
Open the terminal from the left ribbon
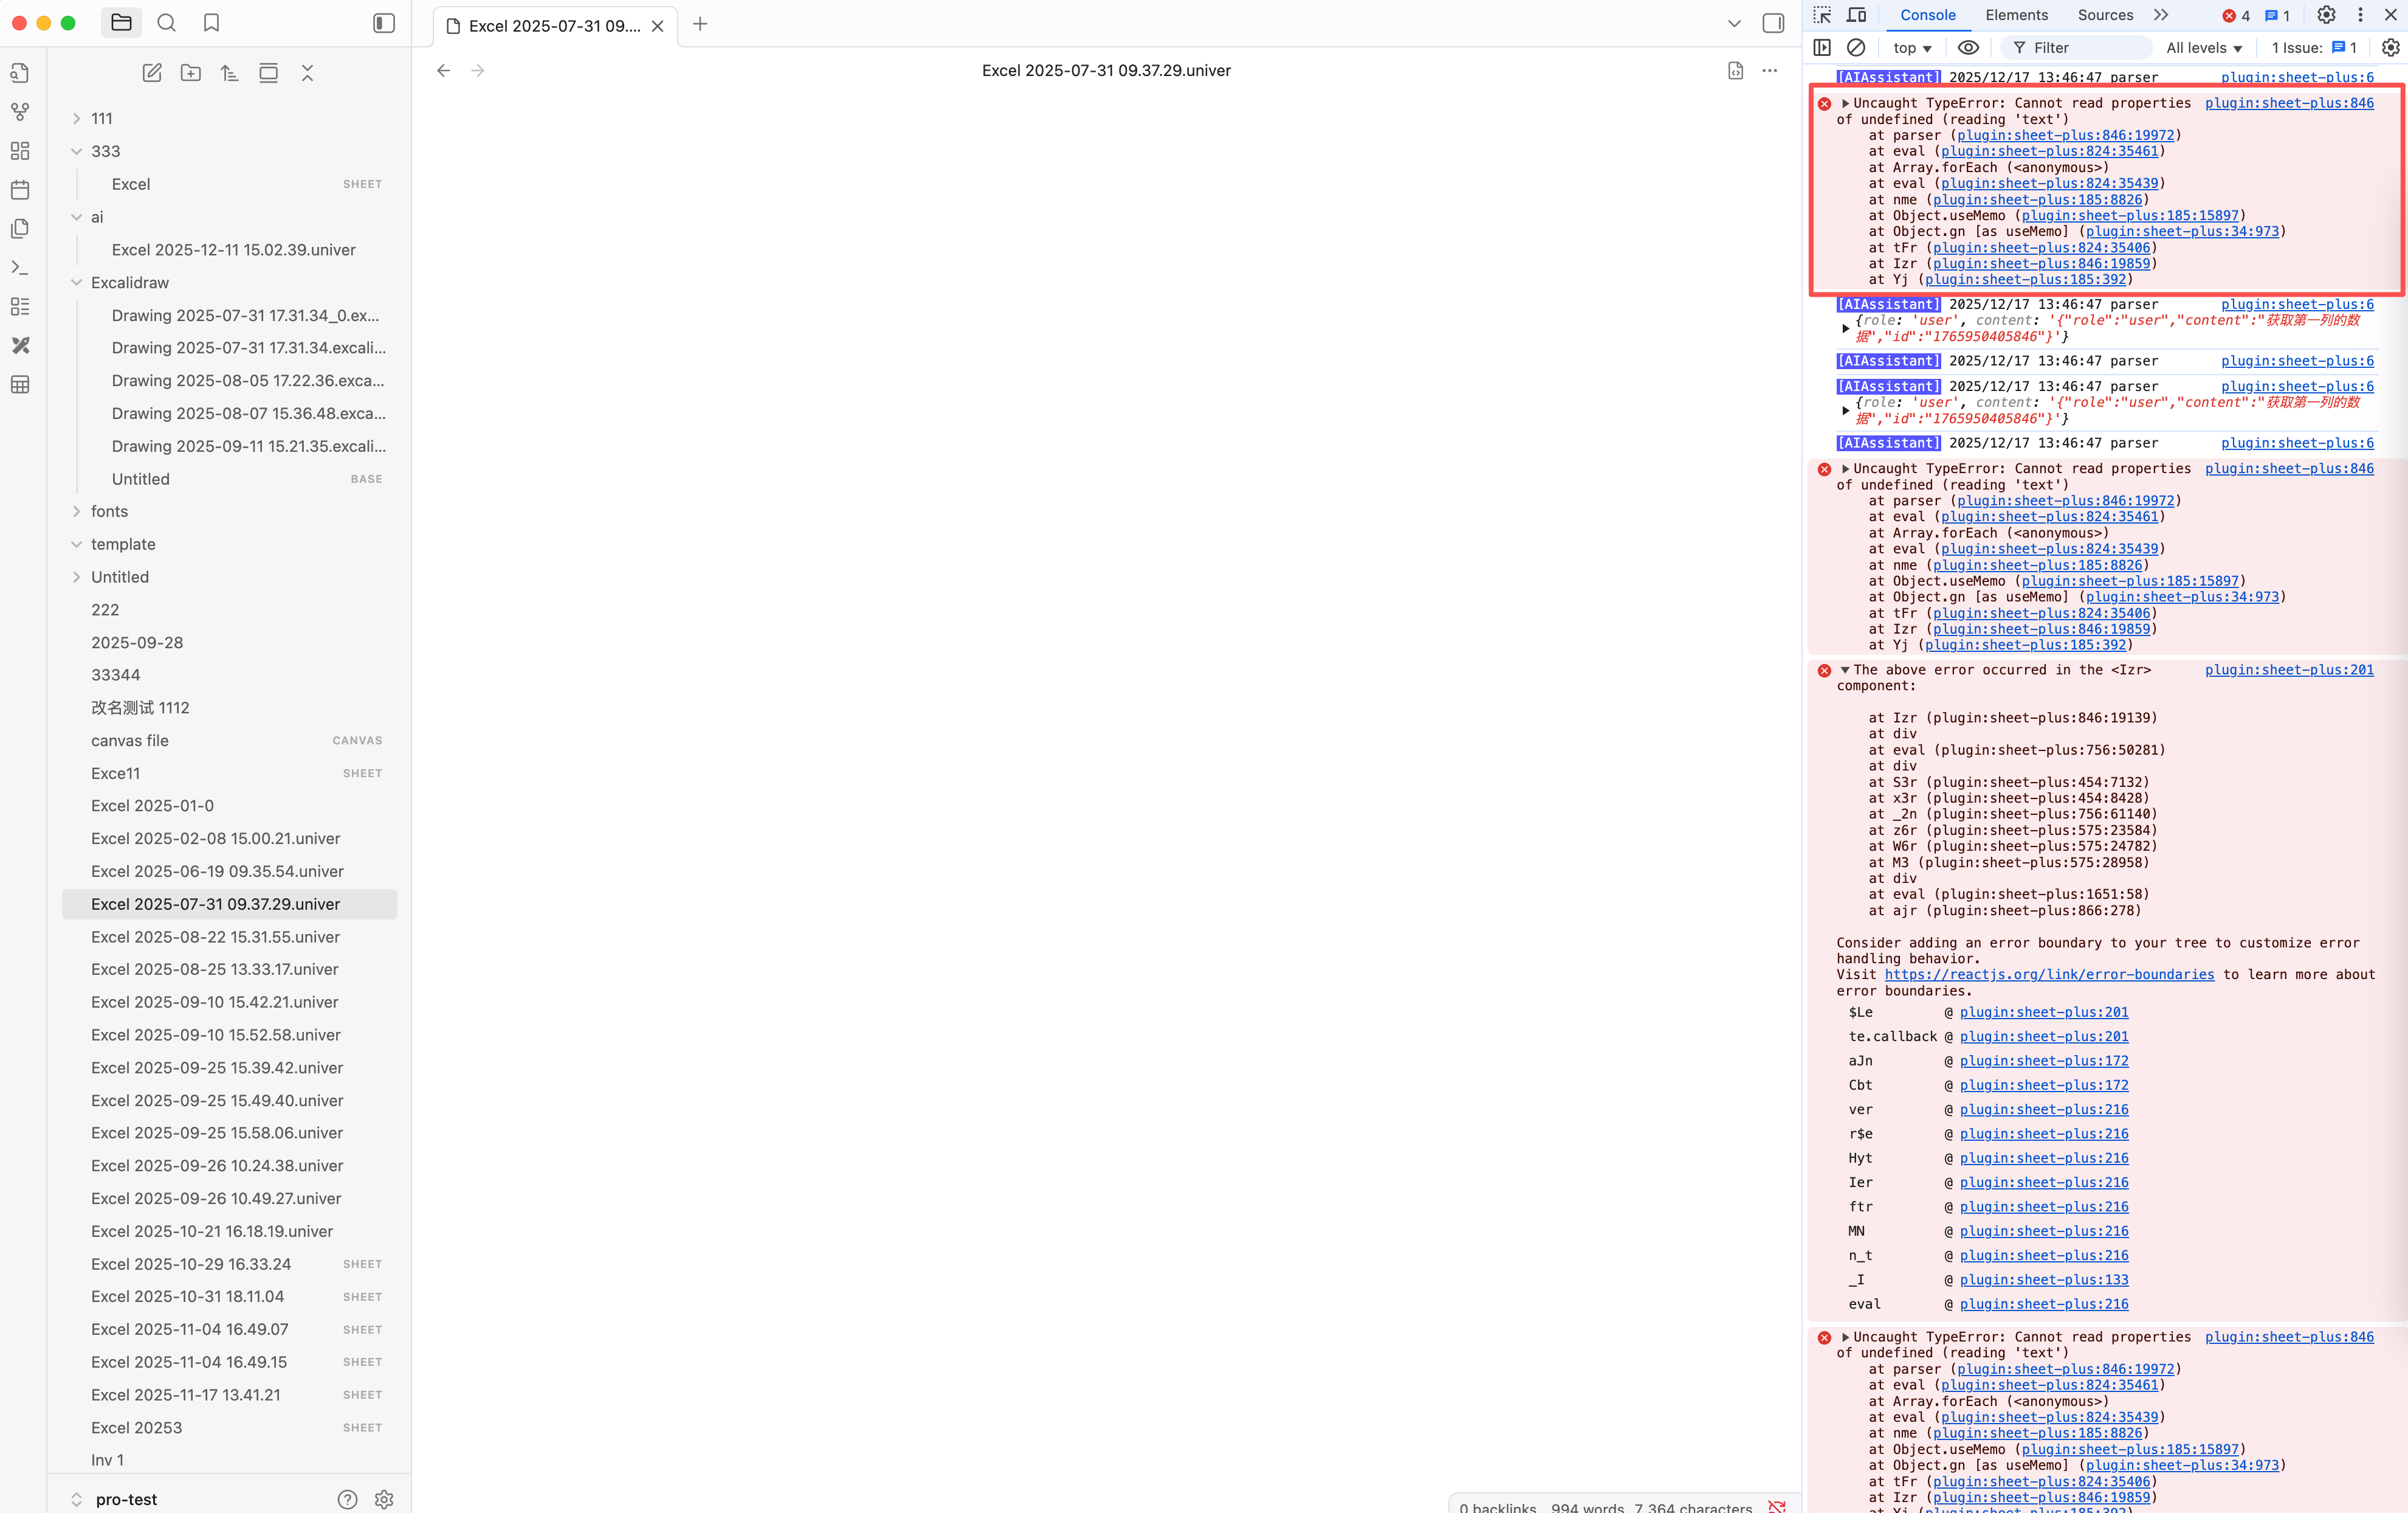click(20, 267)
